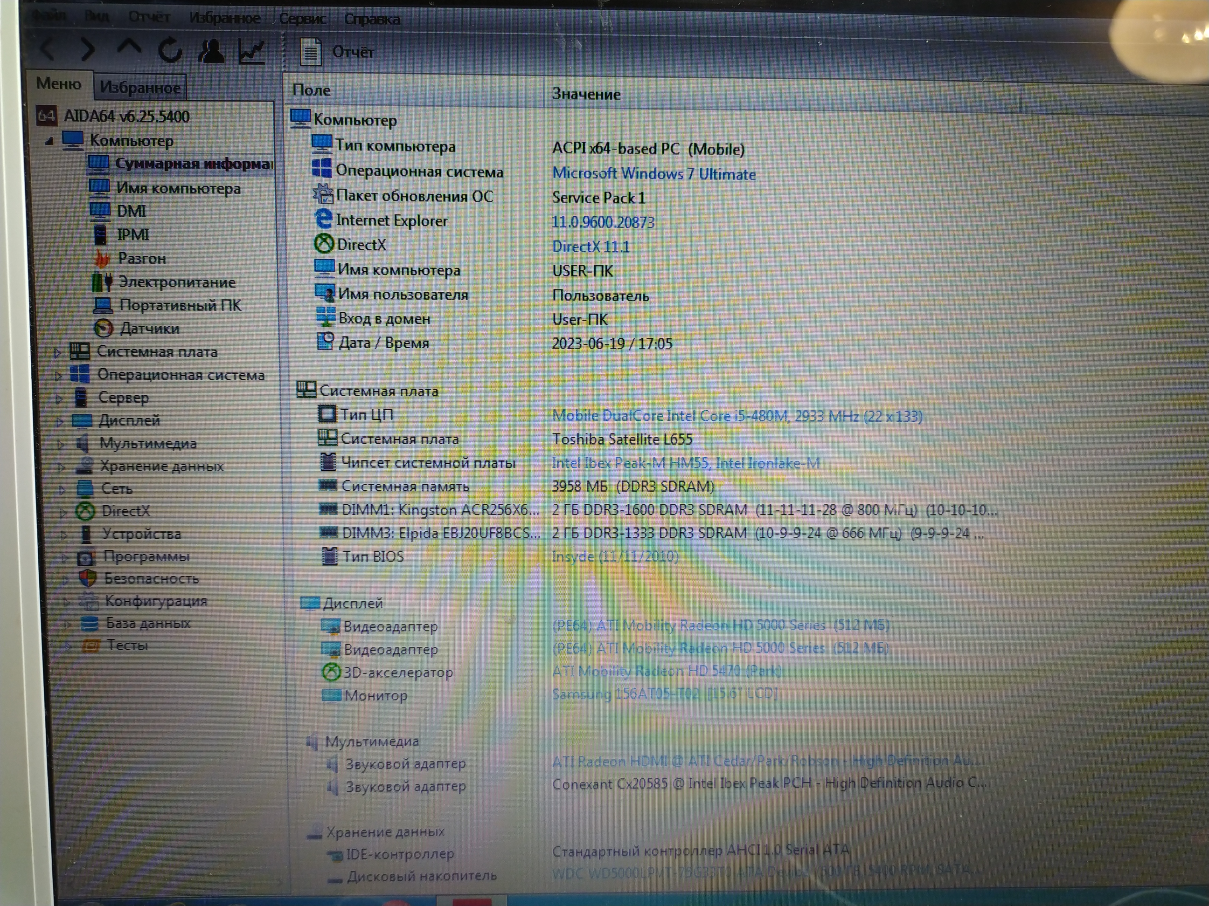Click the Разгон flame icon

(x=102, y=258)
